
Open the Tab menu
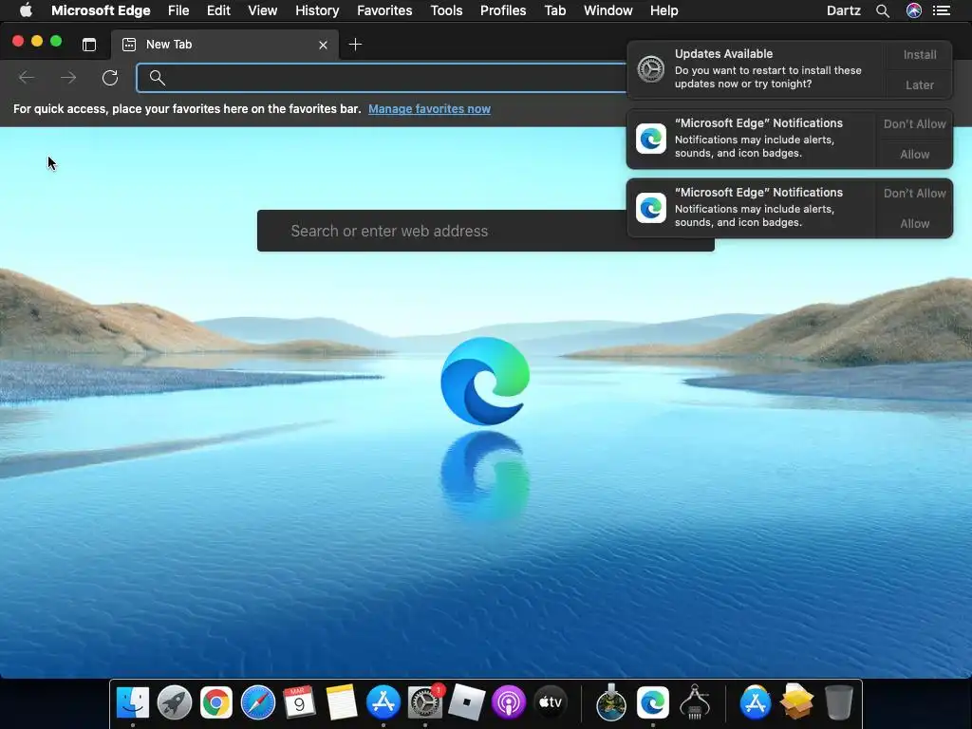[x=554, y=10]
